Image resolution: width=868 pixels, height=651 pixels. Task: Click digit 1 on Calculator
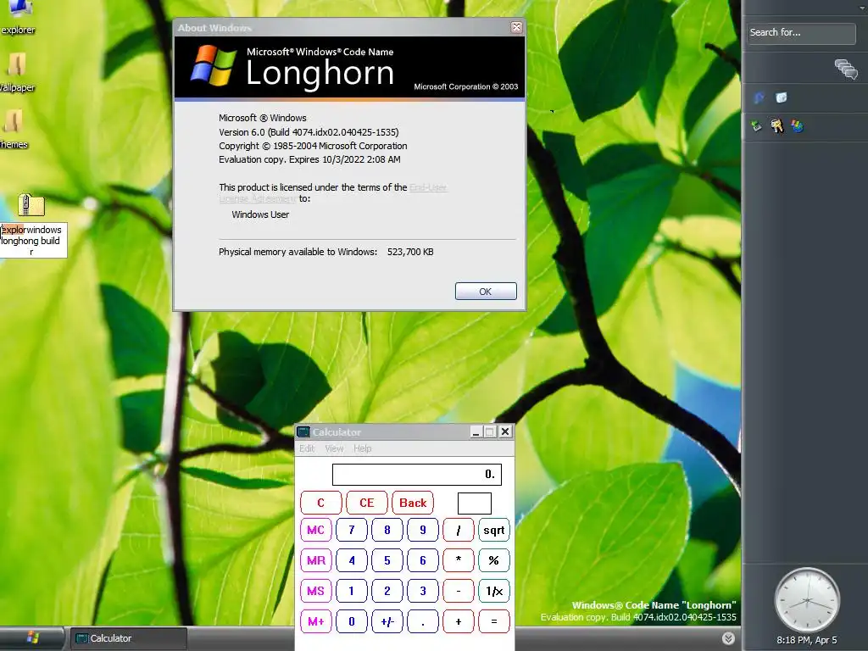point(352,591)
